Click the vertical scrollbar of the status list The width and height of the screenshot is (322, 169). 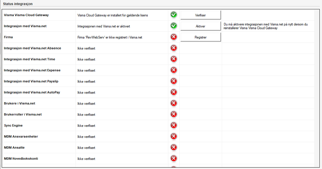tap(317, 88)
